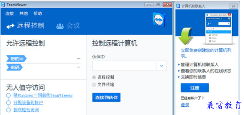Click the people icon beside 会议

60,26
